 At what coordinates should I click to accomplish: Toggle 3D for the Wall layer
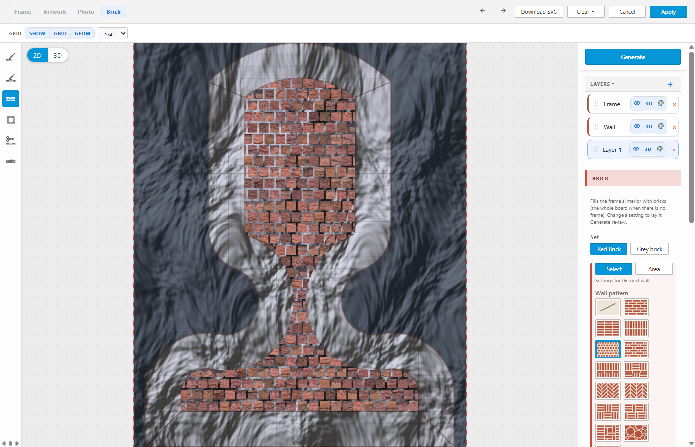pyautogui.click(x=649, y=126)
